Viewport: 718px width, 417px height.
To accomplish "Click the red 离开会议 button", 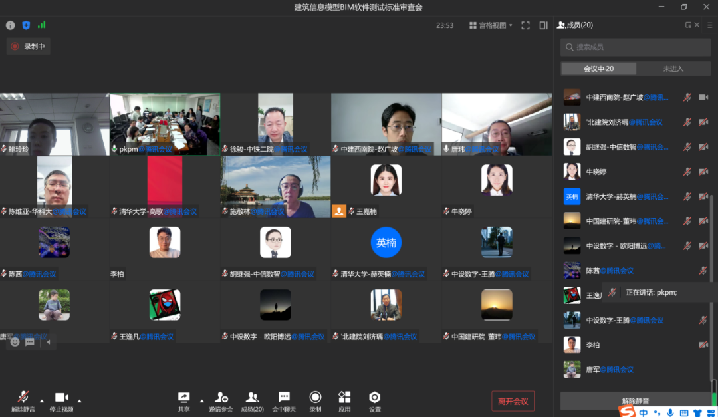I will pyautogui.click(x=513, y=401).
